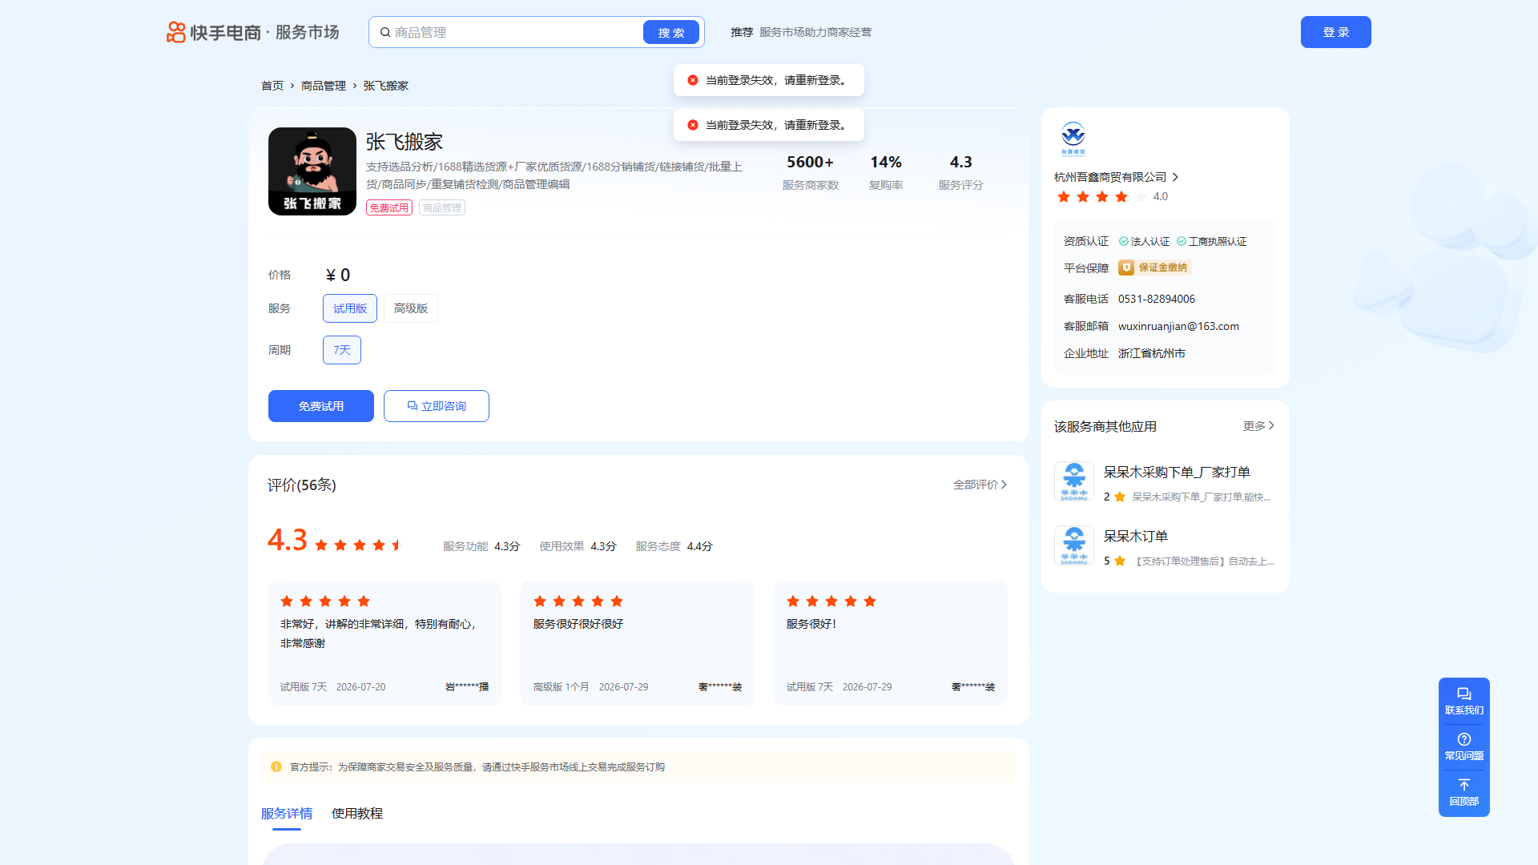Click the star beside rating 2 of 呆呆木采购下单
This screenshot has width=1538, height=865.
tap(1120, 497)
